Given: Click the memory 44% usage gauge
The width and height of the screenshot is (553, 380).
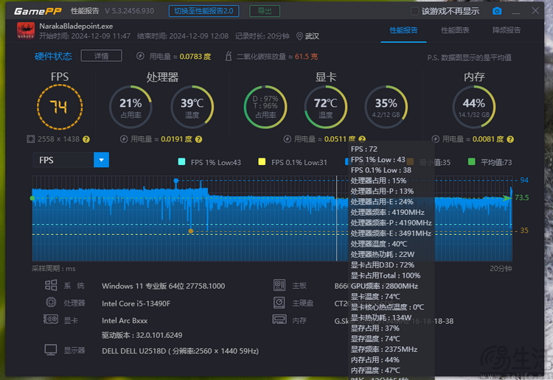Looking at the screenshot, I should tap(473, 107).
